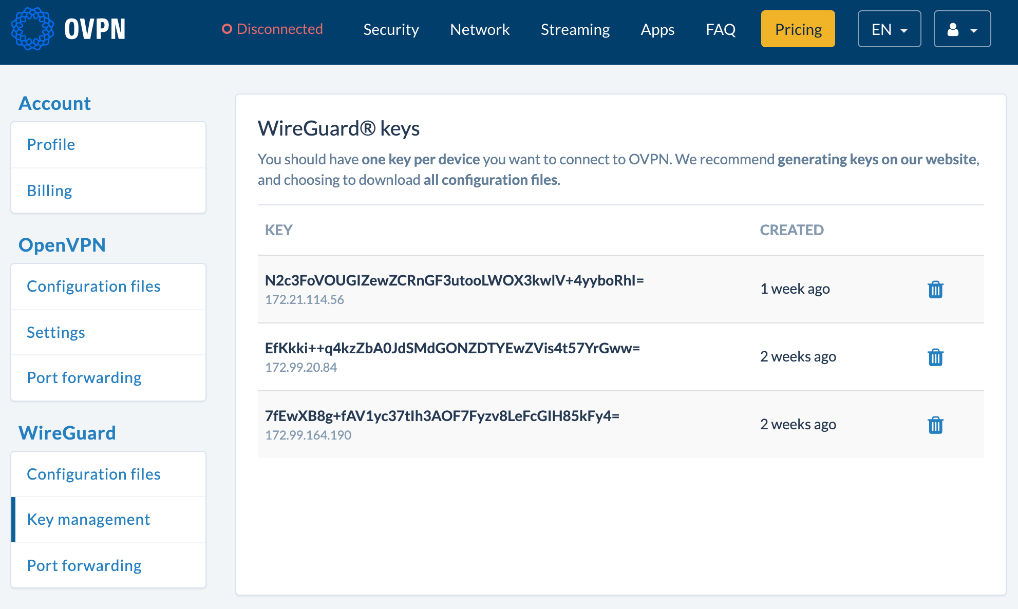This screenshot has width=1018, height=609.
Task: Click the red Disconnected status indicator
Action: coord(272,29)
